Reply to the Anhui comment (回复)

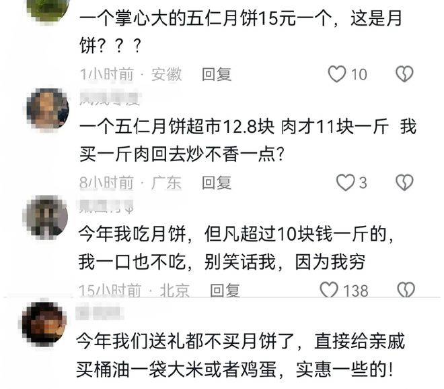217,74
